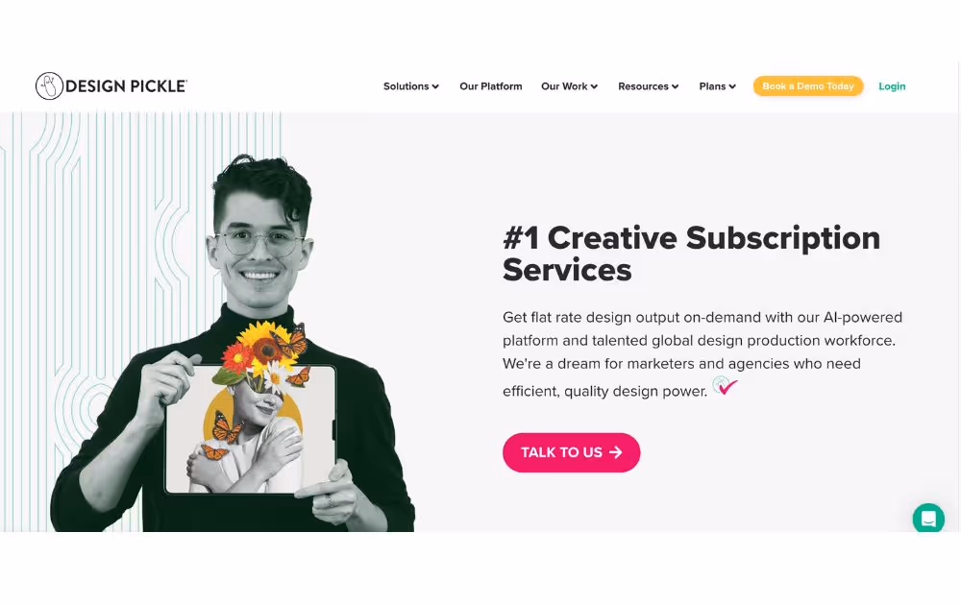
Task: Expand the Resources dropdown chevron
Action: pyautogui.click(x=675, y=87)
